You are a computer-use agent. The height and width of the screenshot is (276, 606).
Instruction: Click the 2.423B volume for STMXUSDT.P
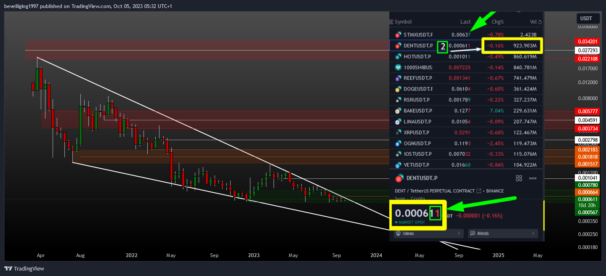point(528,34)
